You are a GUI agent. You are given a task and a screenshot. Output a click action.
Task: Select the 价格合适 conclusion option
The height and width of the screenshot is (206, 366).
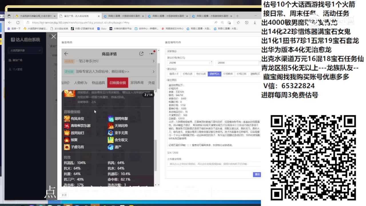[x=187, y=74]
